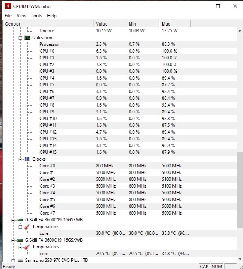Screen dimensions: 243x269
Task: Click the green Utilization graph icon
Action: pyautogui.click(x=27, y=38)
